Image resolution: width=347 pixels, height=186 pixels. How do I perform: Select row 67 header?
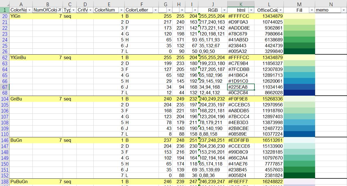point(5,87)
